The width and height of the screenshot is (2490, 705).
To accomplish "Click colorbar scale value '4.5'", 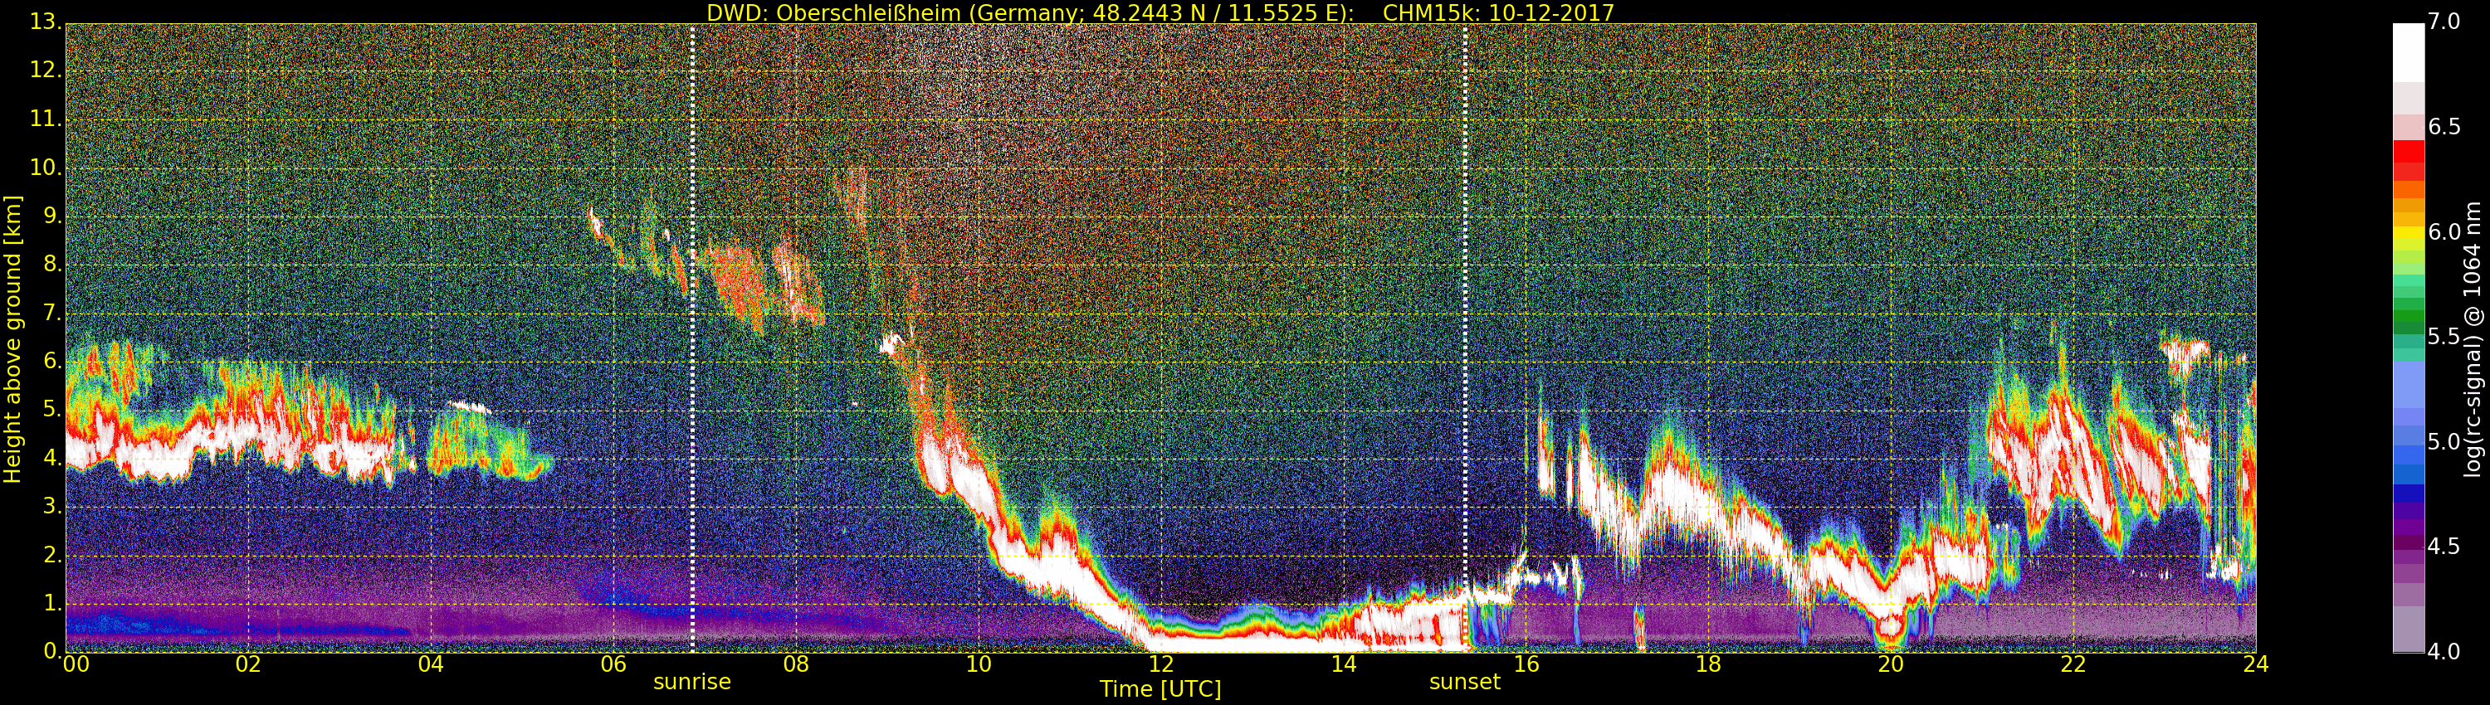I will pyautogui.click(x=2444, y=547).
